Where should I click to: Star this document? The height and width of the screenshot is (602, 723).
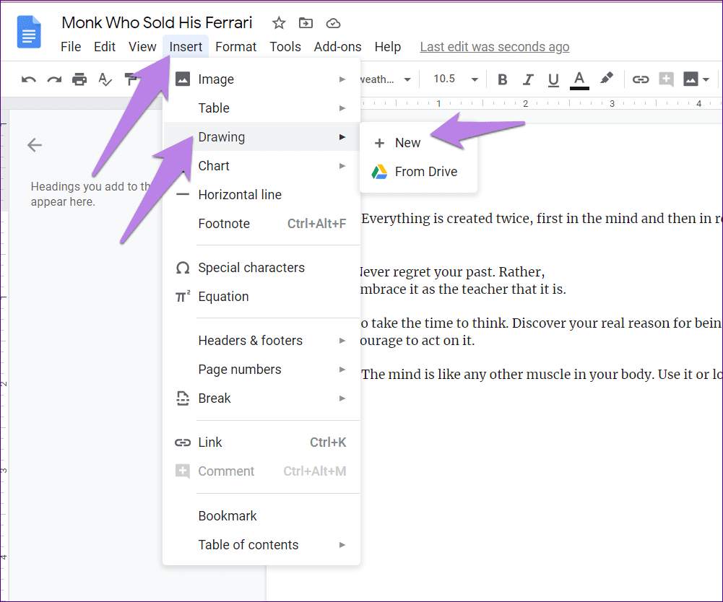click(279, 22)
